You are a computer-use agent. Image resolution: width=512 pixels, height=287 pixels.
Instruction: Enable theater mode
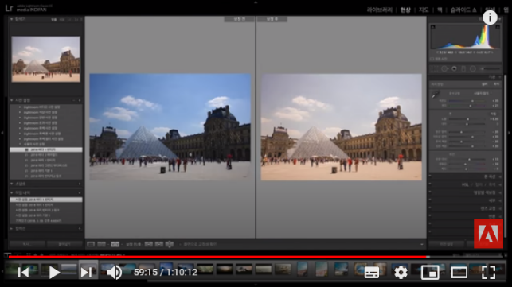pos(459,272)
